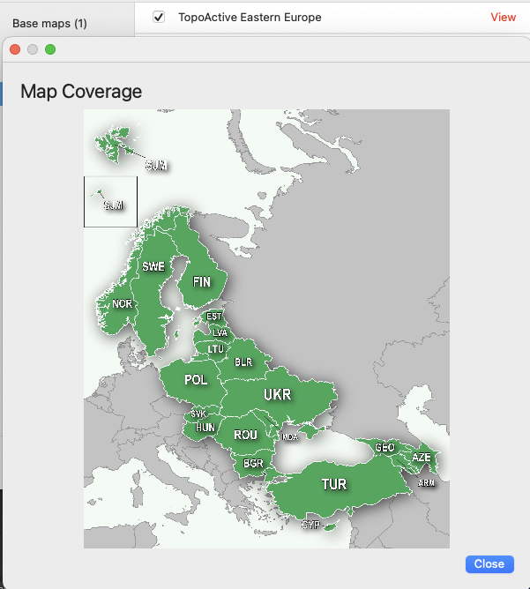Click the LVA label on the map
530x589 pixels.
220,332
